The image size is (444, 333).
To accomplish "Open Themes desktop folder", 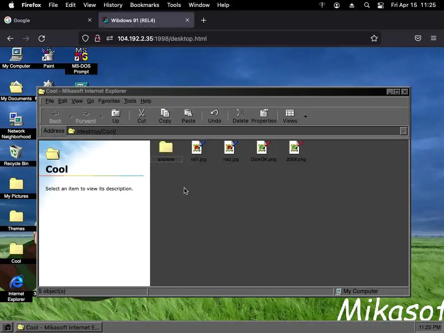I will 16,221.
